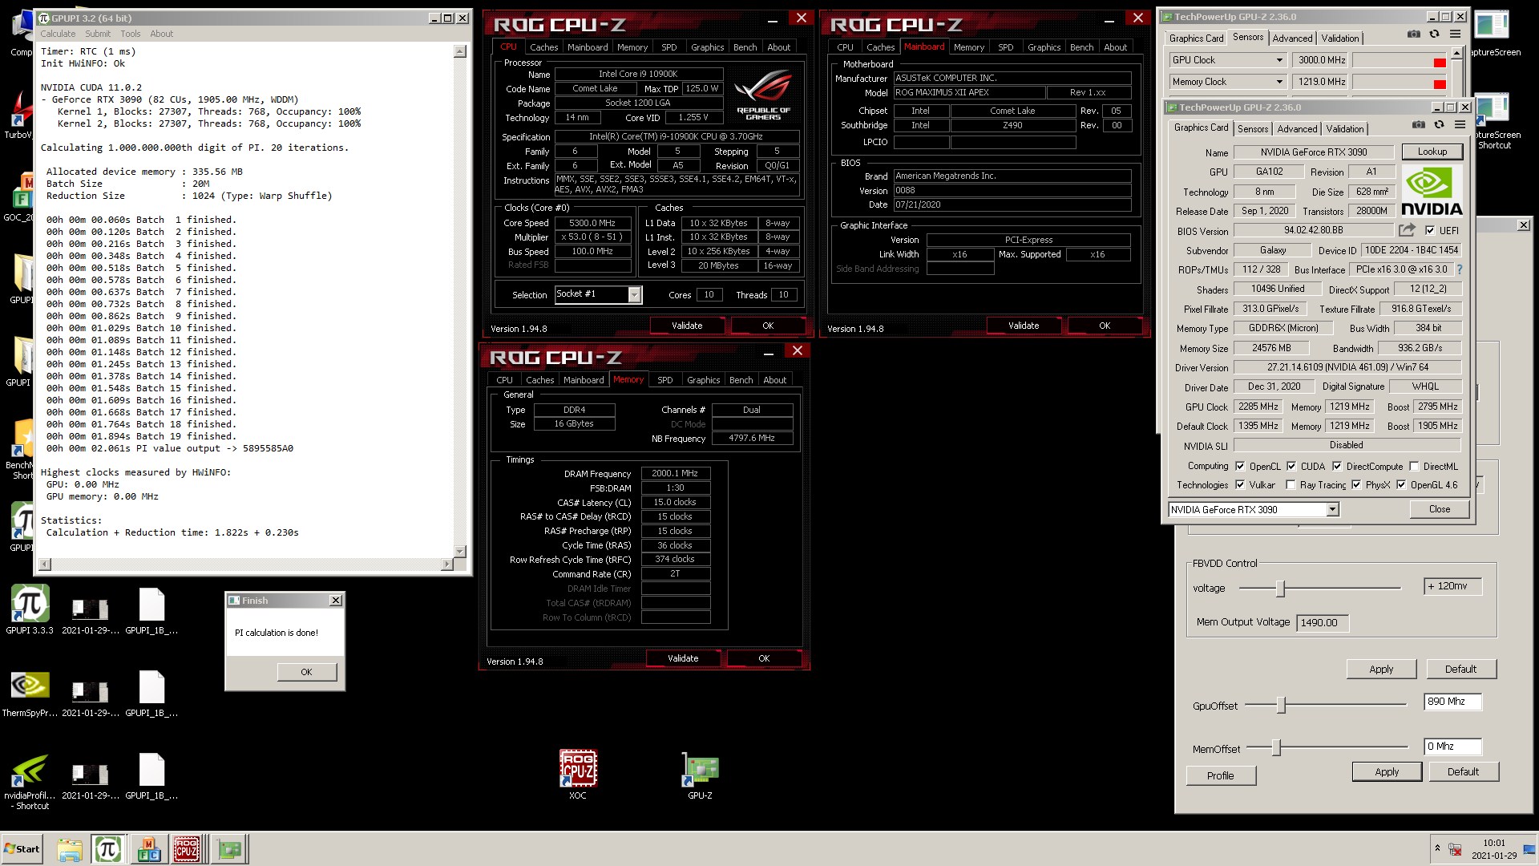
Task: Click Lookup button in GPU-Z
Action: [1432, 152]
